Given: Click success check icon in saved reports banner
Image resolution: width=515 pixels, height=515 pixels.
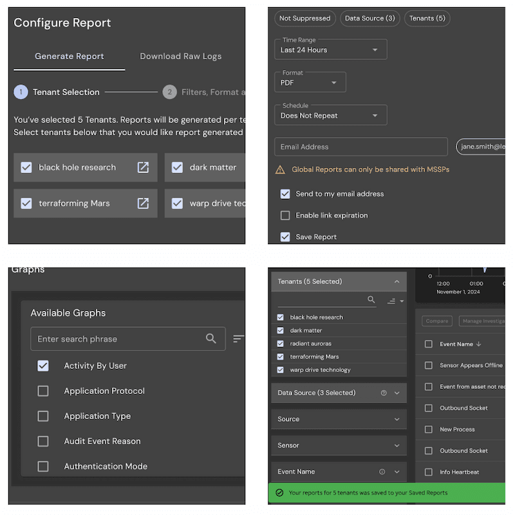Looking at the screenshot, I should tap(279, 492).
